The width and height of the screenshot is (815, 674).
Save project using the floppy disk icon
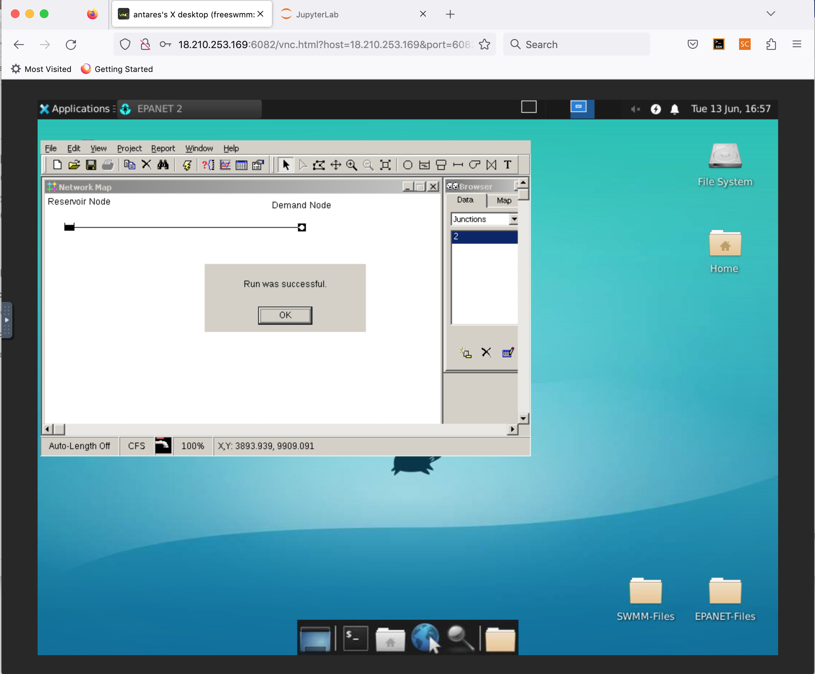[x=91, y=165]
